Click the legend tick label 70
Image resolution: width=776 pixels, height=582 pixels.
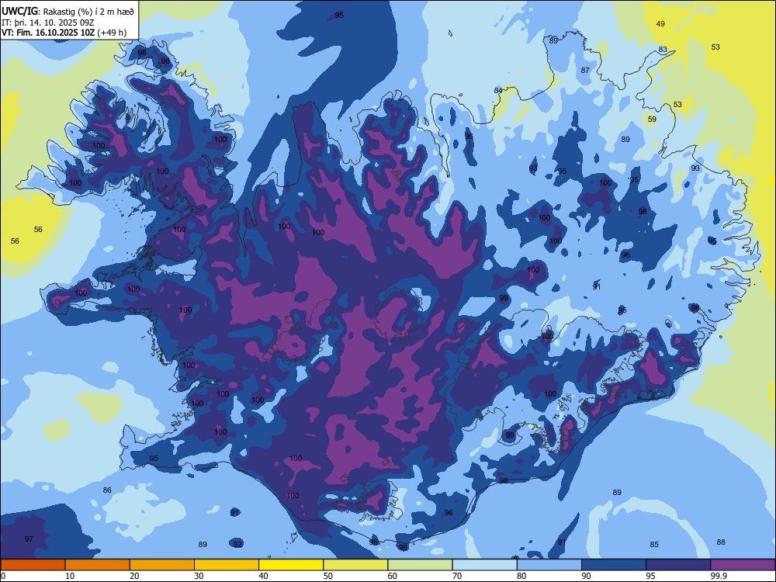[457, 576]
